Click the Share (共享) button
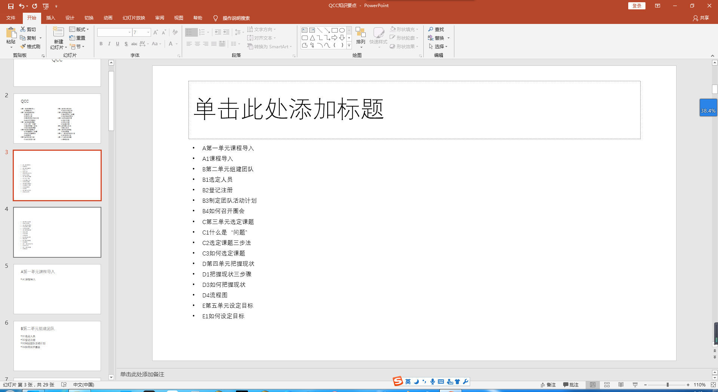The width and height of the screenshot is (718, 392). (x=701, y=18)
